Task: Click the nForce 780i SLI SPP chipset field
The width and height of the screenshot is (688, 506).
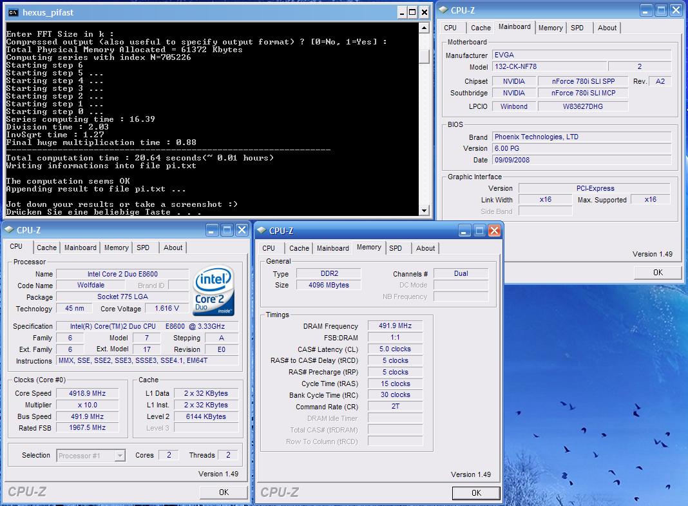Action: [x=583, y=81]
